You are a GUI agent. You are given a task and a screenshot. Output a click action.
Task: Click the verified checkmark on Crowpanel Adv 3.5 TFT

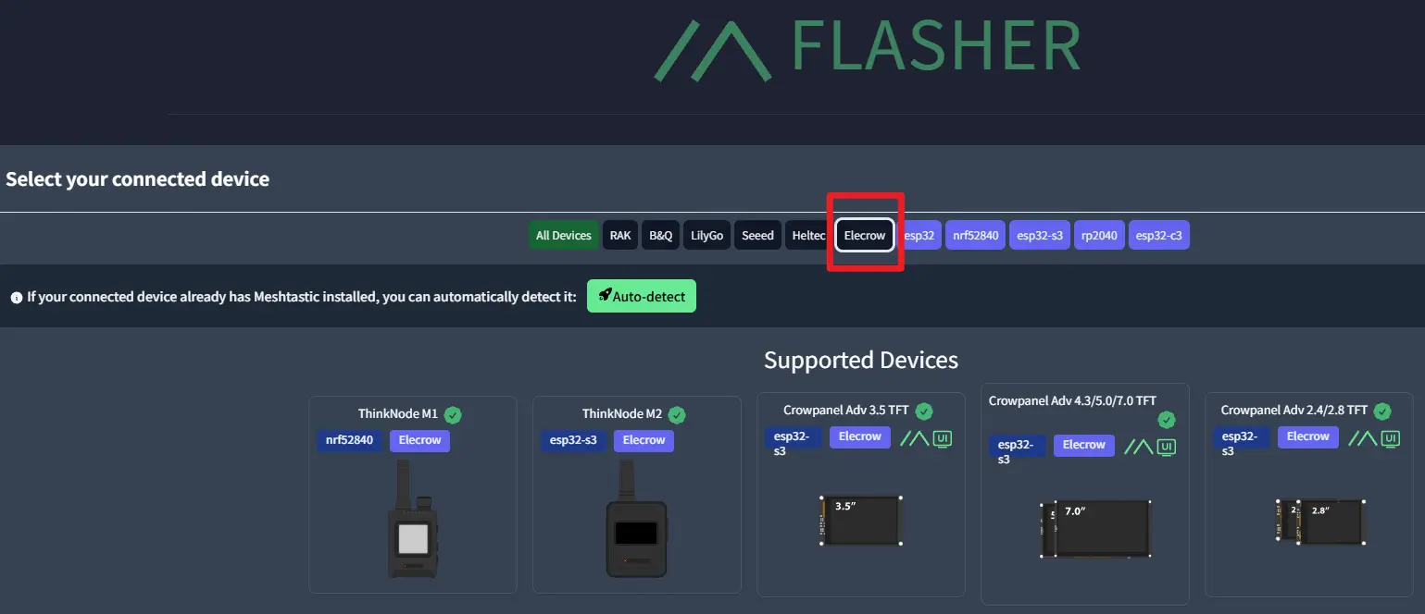point(923,410)
